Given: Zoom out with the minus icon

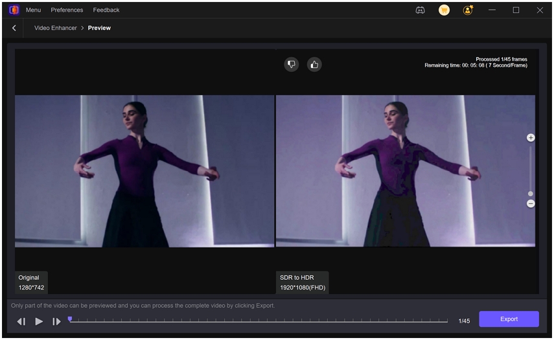Looking at the screenshot, I should 531,204.
